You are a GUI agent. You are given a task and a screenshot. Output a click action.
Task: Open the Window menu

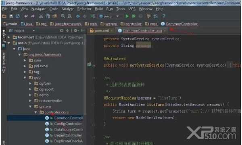coord(146,9)
